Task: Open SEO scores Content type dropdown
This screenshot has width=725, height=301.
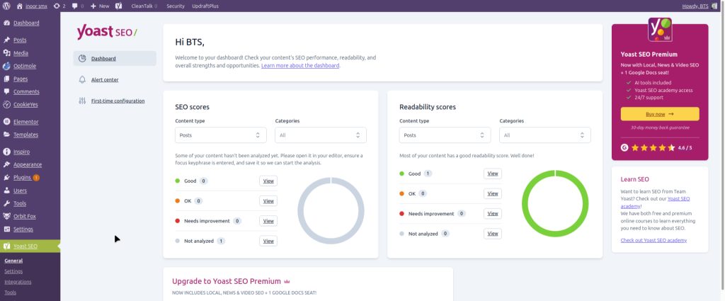Action: click(x=220, y=135)
